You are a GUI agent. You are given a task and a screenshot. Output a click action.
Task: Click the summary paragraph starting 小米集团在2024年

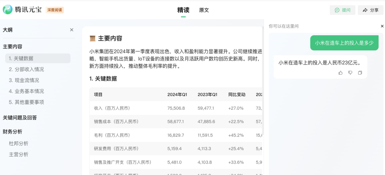[176, 59]
